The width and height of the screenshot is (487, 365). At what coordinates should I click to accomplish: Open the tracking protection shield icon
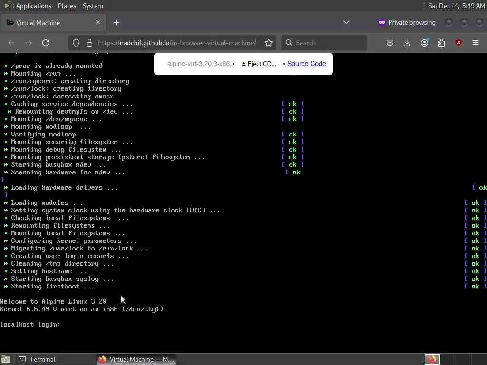point(76,43)
